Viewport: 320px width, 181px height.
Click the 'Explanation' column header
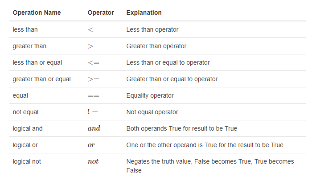(x=144, y=12)
